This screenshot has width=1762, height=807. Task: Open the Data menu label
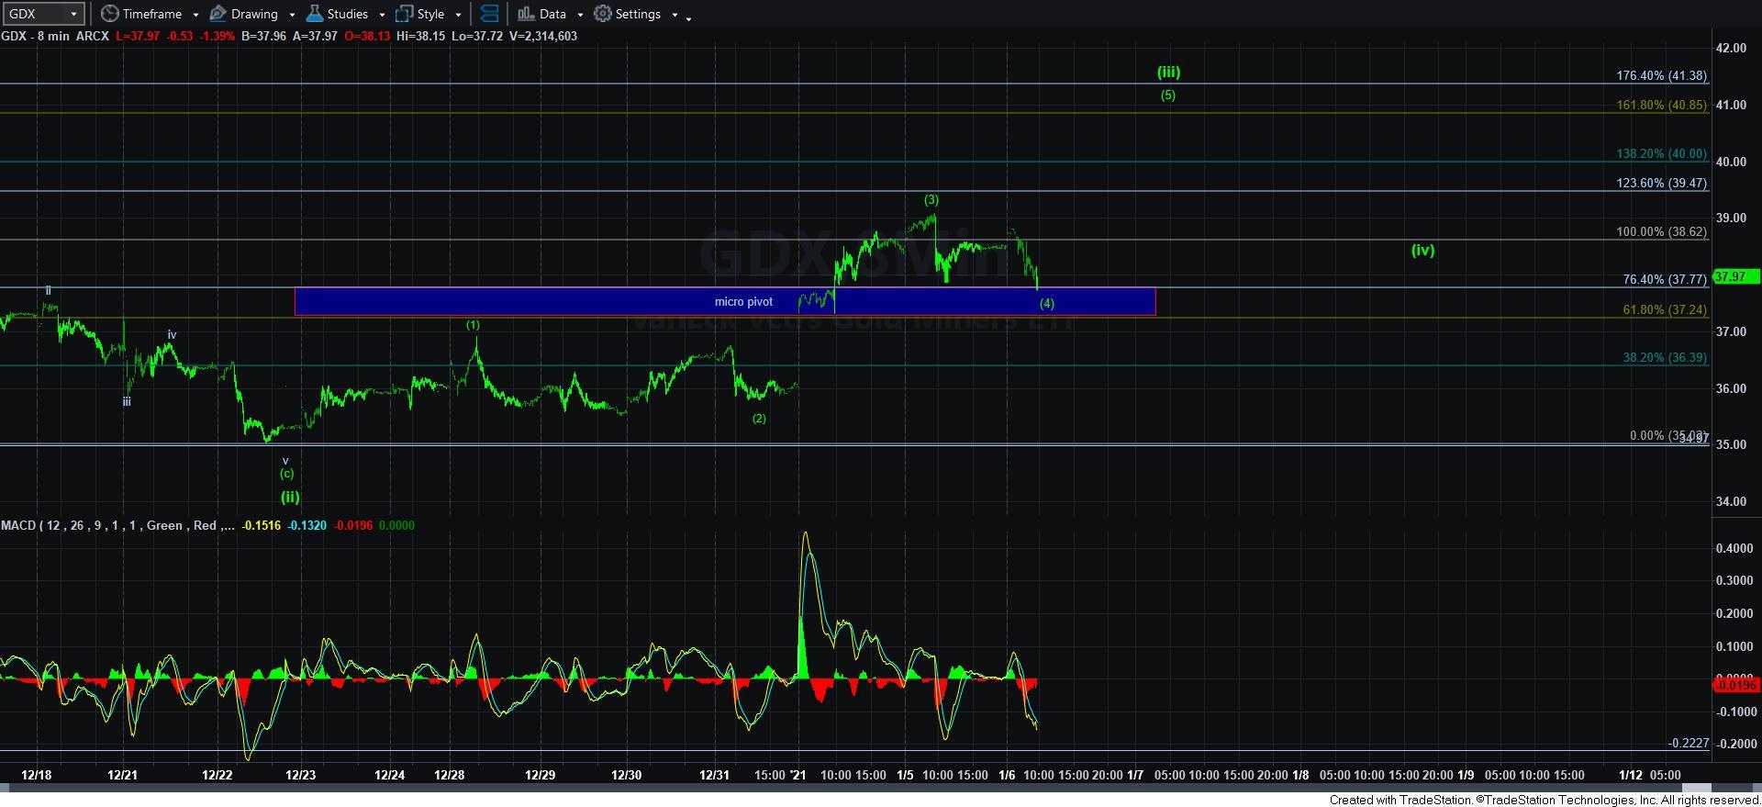tap(552, 14)
